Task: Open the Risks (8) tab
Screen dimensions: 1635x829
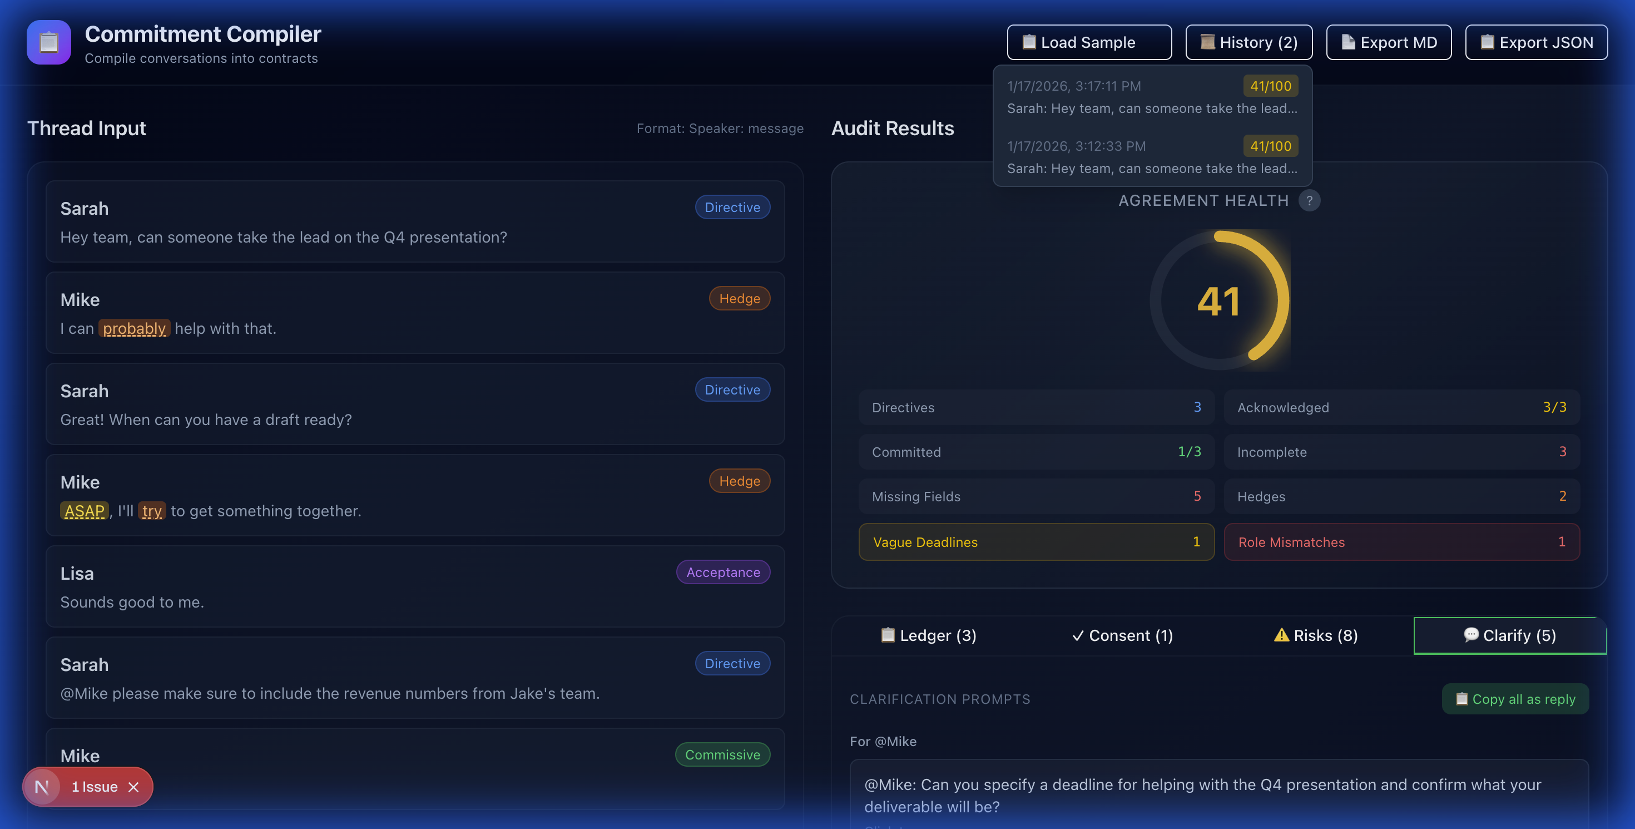Action: tap(1315, 635)
